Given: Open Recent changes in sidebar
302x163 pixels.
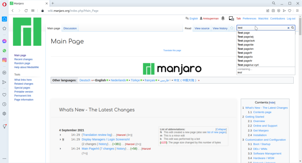Looking at the screenshot, I should coord(23,59).
